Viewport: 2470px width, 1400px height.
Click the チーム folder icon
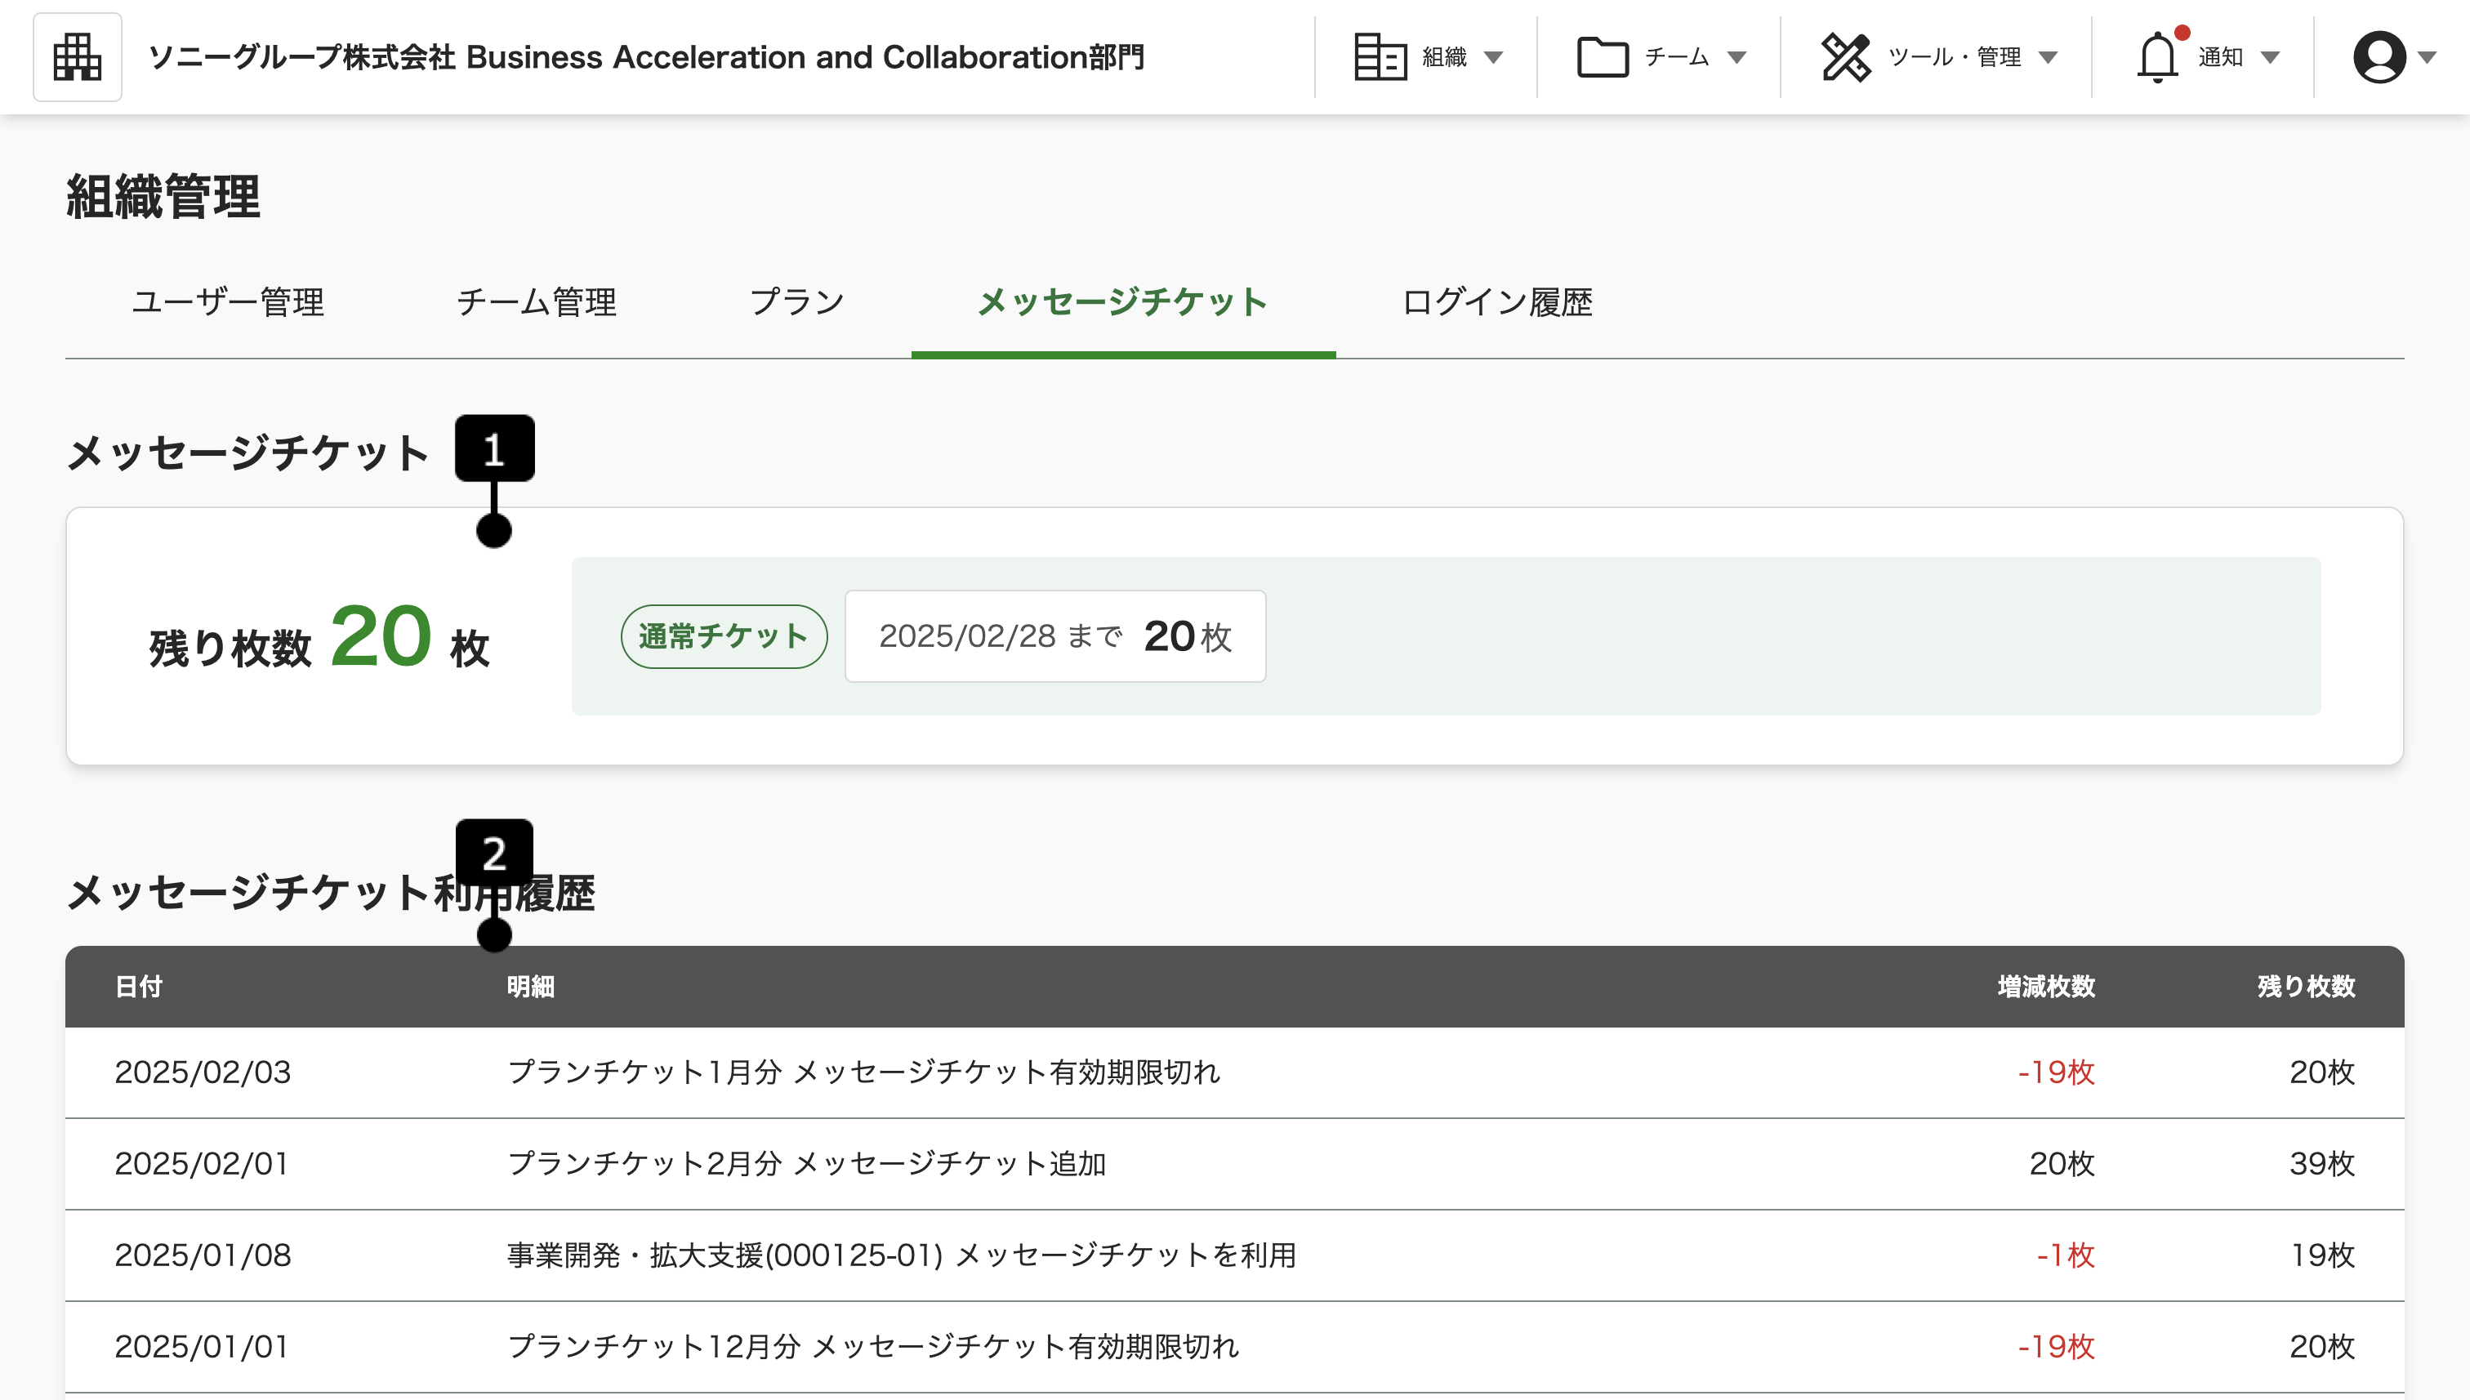point(1603,56)
